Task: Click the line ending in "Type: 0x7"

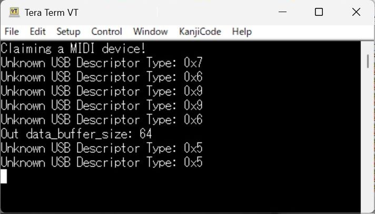Action: 102,63
